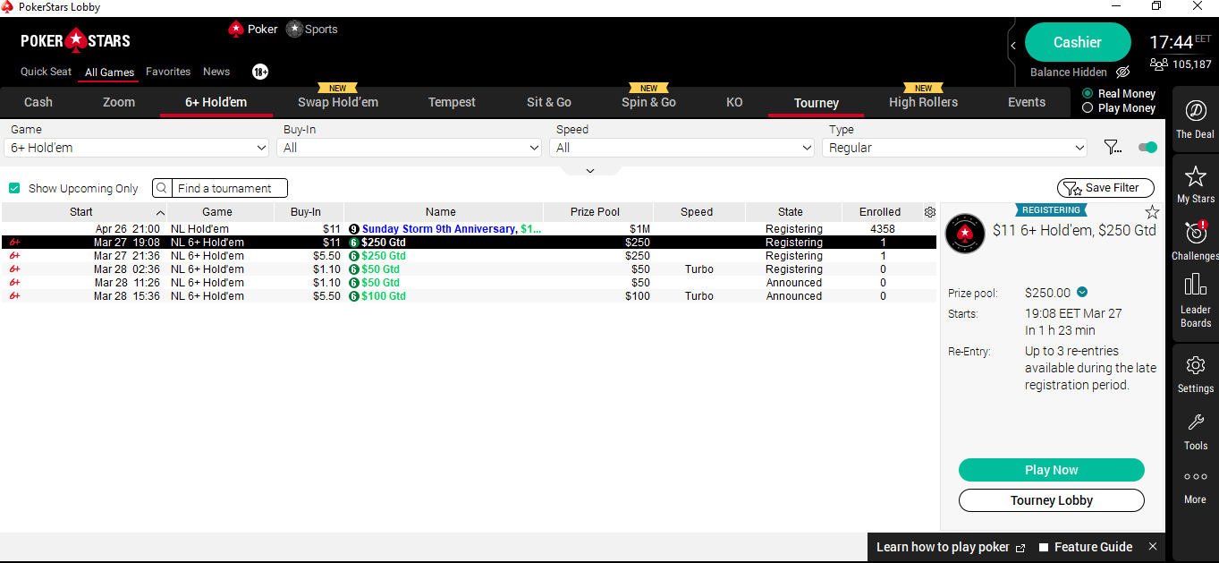Open Feature Guide link
The height and width of the screenshot is (563, 1219).
1085,547
